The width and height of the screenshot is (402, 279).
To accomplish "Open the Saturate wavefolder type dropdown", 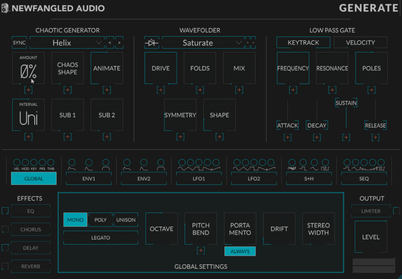I will [x=203, y=43].
